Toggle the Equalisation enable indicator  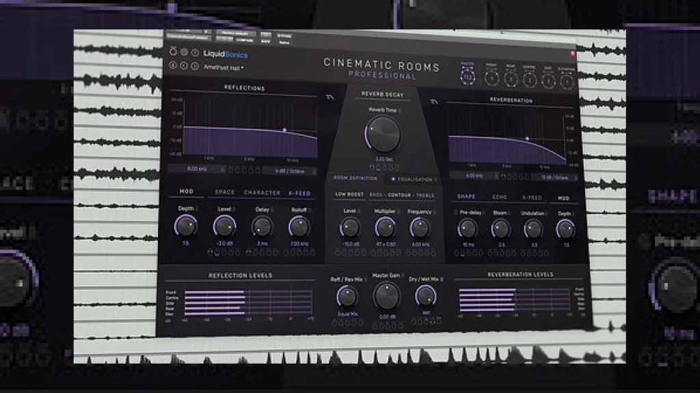click(393, 179)
